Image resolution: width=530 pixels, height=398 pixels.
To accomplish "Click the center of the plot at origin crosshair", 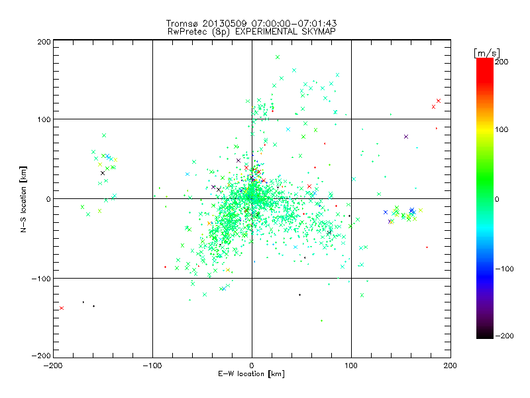I will tap(252, 198).
